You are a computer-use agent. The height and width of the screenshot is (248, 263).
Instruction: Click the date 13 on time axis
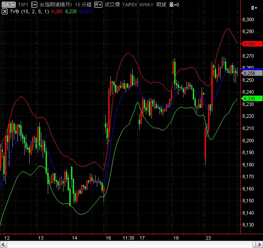click(x=41, y=238)
